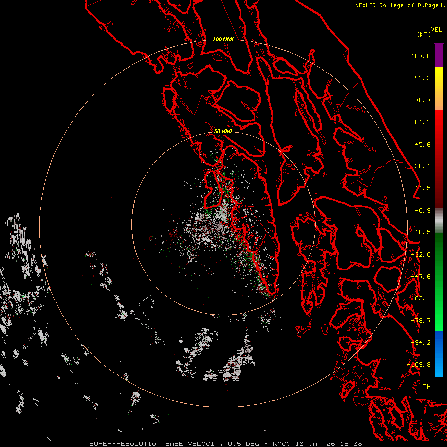Click the gray band of color scale
447x447 pixels.
tap(439, 221)
